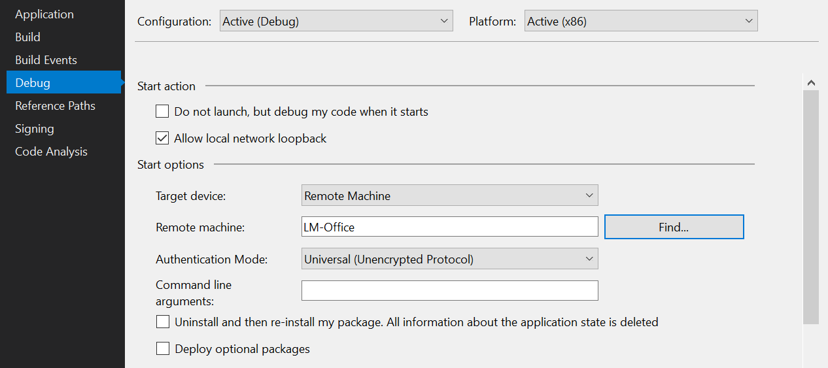Open the Signing settings tab
The image size is (828, 368).
tap(35, 129)
